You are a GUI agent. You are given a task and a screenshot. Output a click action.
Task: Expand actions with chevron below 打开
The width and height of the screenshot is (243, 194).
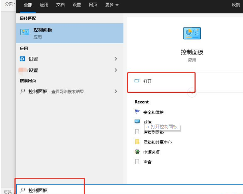[x=192, y=92]
